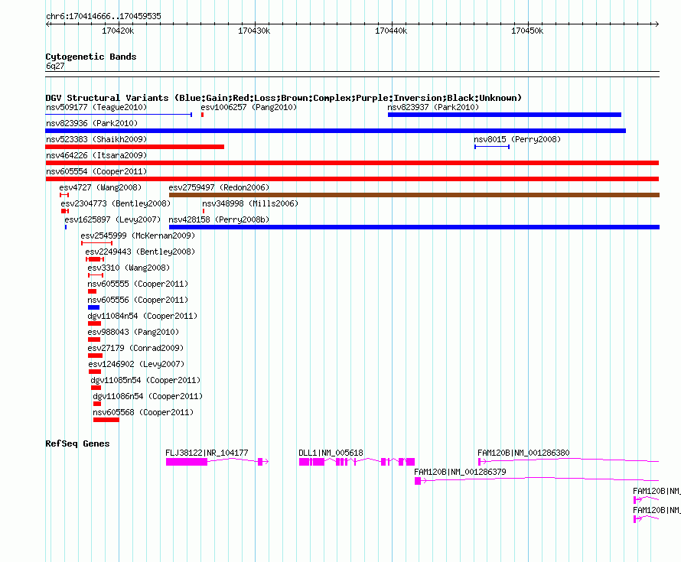Select the FAM120B|NM_001286380 gene label
The width and height of the screenshot is (681, 562).
(x=523, y=453)
